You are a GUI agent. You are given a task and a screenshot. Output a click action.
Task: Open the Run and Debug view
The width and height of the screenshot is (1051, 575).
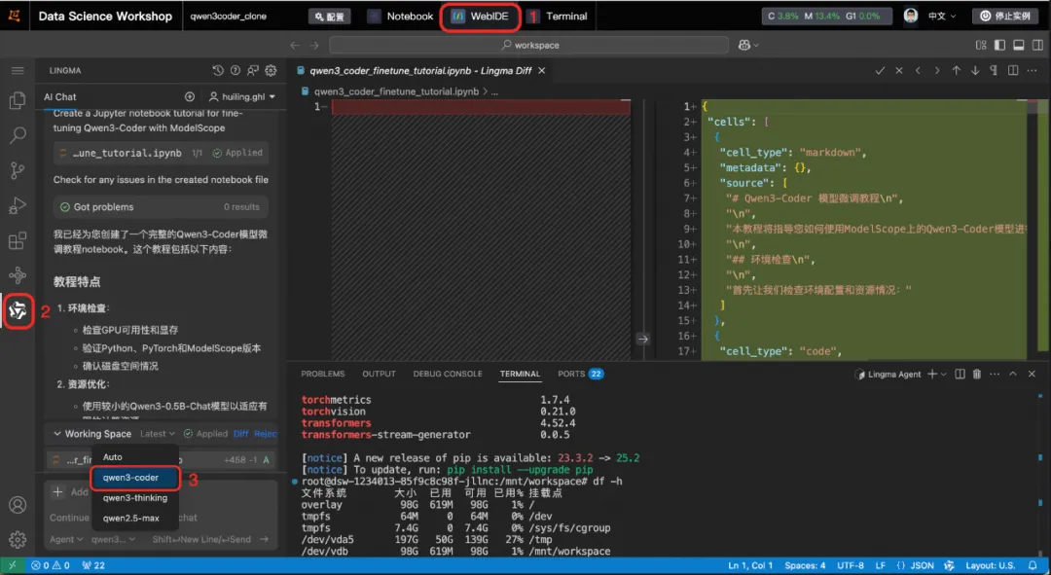(x=18, y=205)
